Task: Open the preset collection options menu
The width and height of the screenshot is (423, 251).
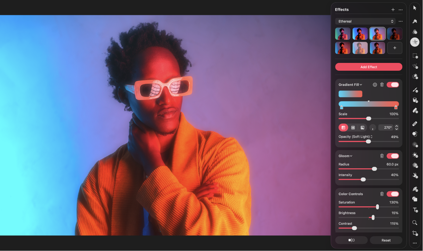Action: pyautogui.click(x=401, y=21)
